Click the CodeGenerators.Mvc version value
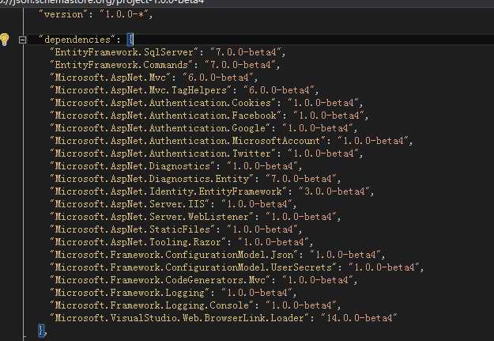 (318, 280)
